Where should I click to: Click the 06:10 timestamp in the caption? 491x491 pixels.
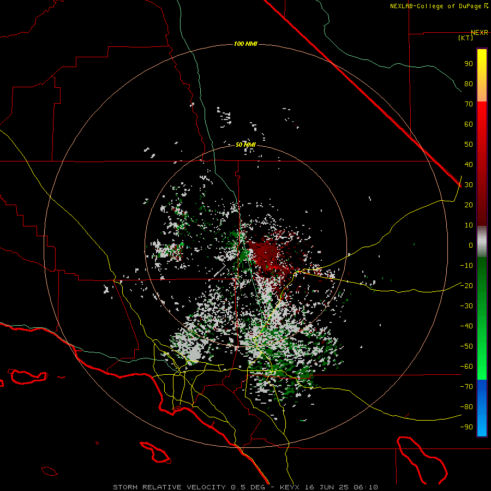366,487
